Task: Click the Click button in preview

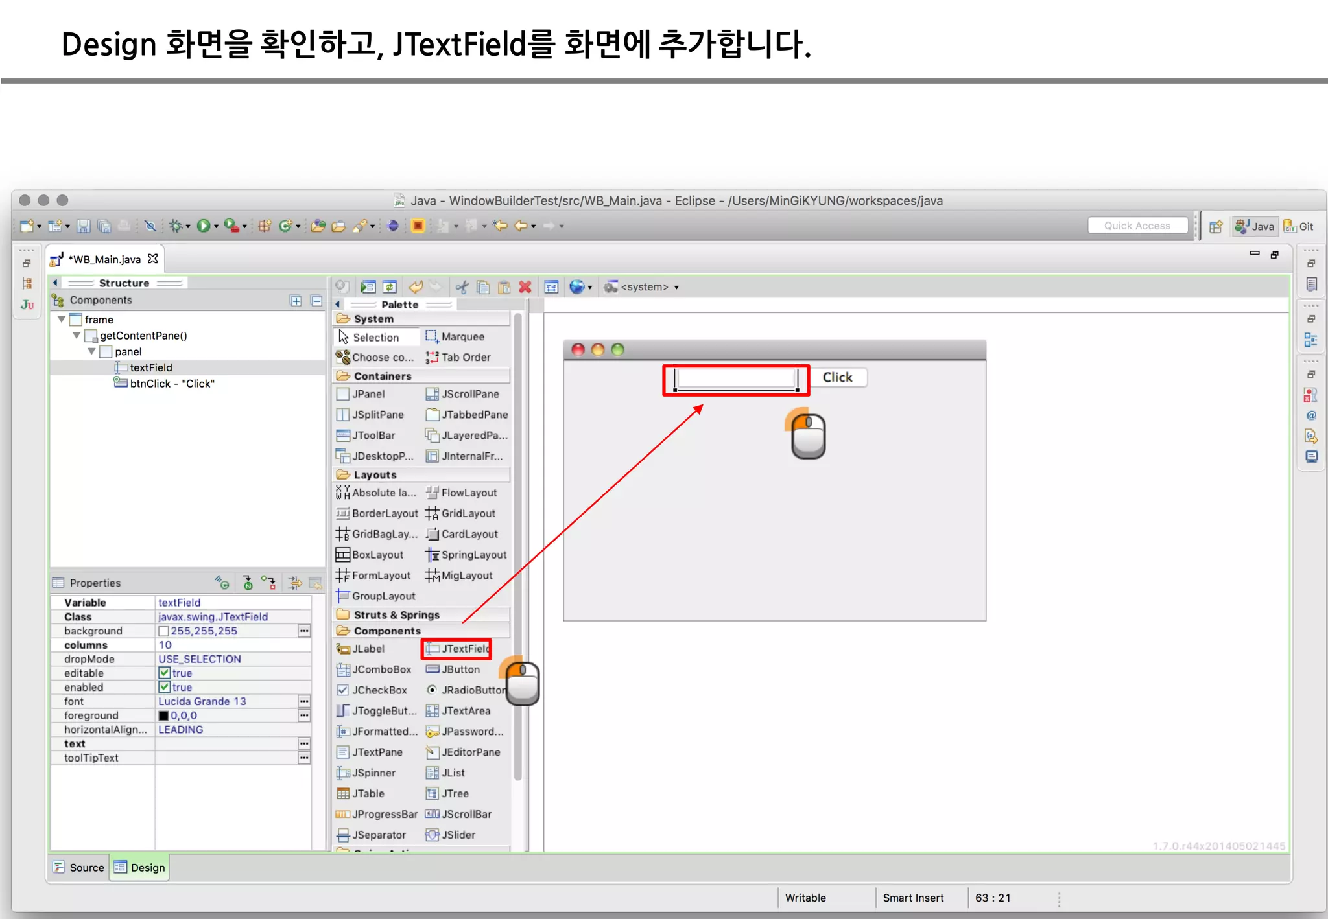Action: (837, 377)
